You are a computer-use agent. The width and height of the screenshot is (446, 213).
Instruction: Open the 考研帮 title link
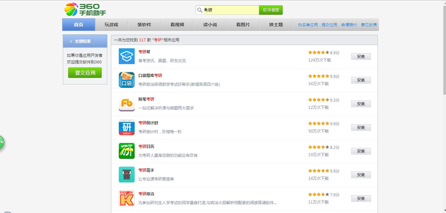coord(144,52)
